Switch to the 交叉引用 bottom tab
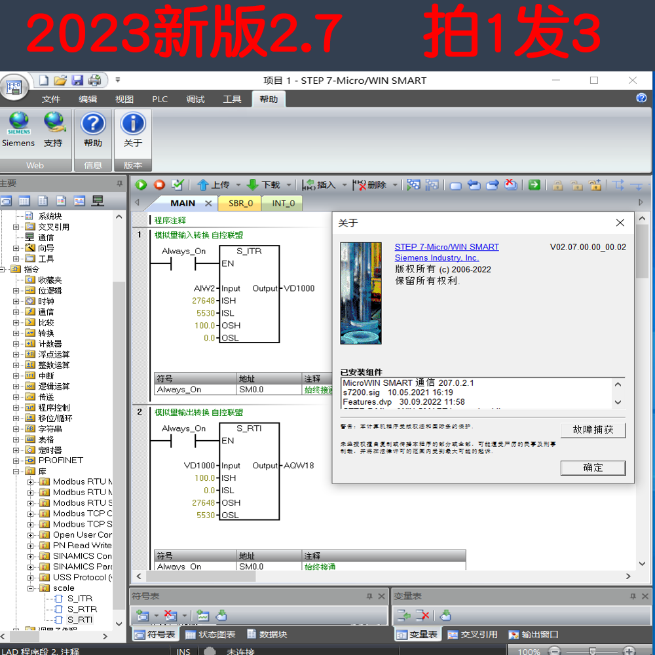The width and height of the screenshot is (655, 655). [x=472, y=635]
